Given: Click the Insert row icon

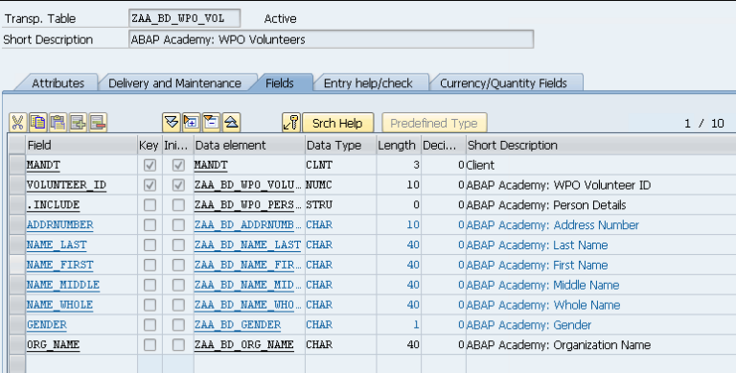Looking at the screenshot, I should click(x=79, y=123).
